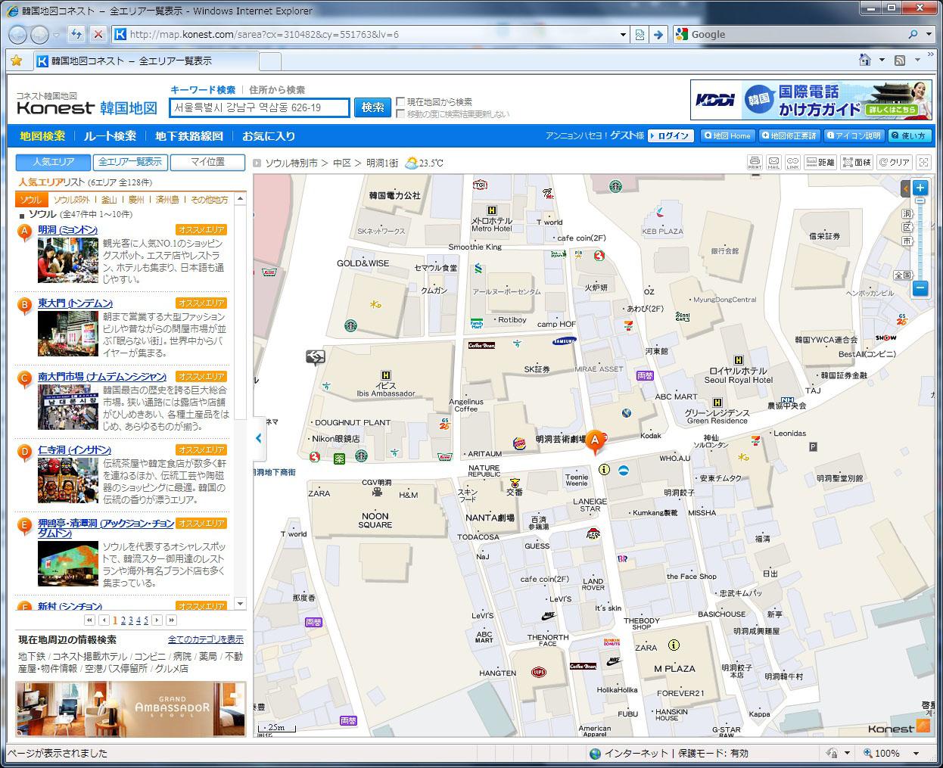This screenshot has width=943, height=768.
Task: Click the IE Refresh button
Action: [76, 34]
